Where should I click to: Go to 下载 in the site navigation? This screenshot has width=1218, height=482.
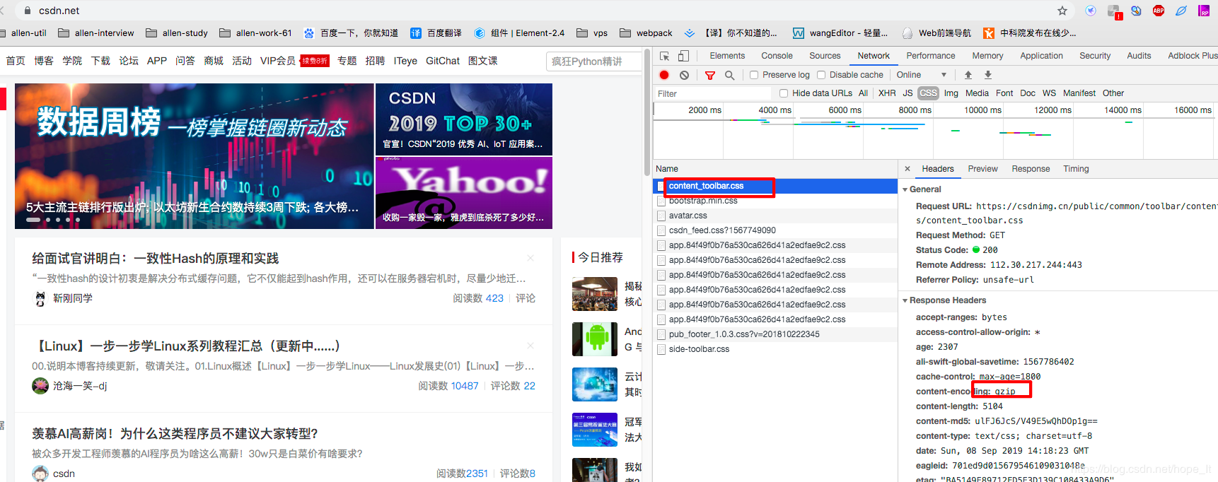click(x=100, y=61)
